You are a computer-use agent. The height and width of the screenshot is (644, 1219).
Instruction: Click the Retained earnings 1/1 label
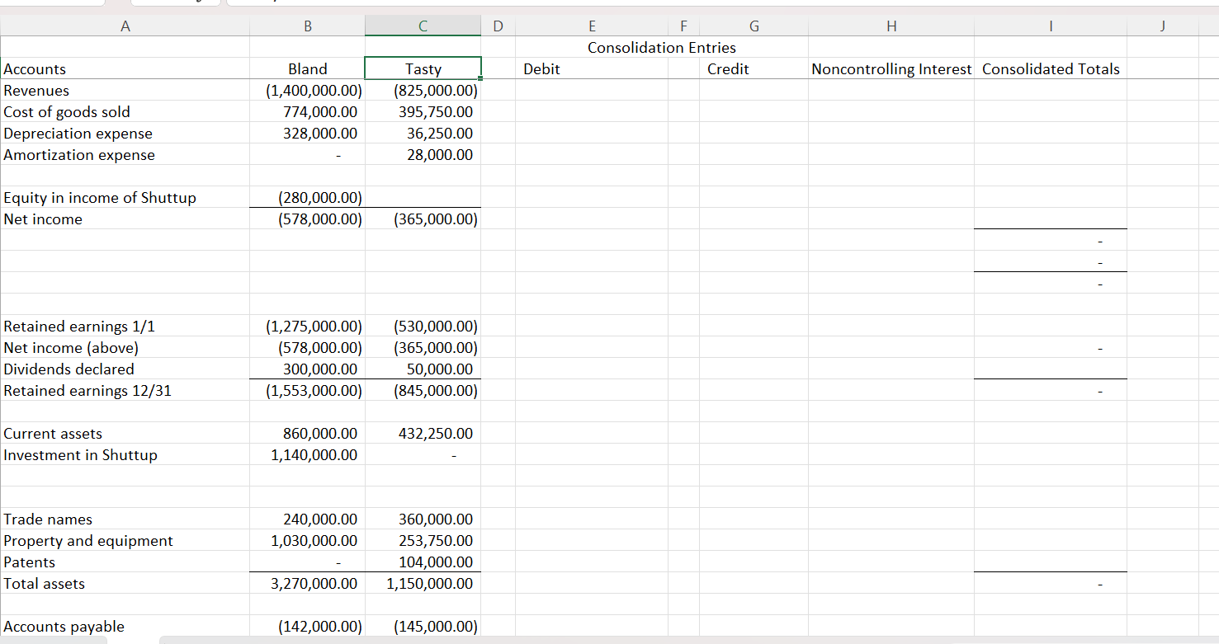(79, 327)
